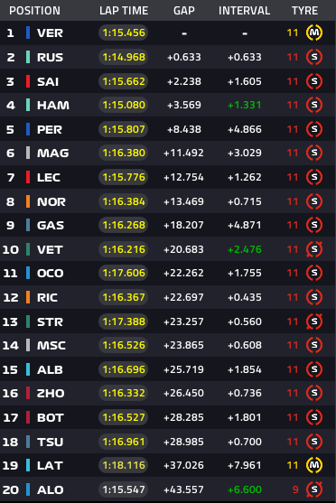336x503 pixels.
Task: Click Russell's soft tyre icon
Action: click(314, 57)
